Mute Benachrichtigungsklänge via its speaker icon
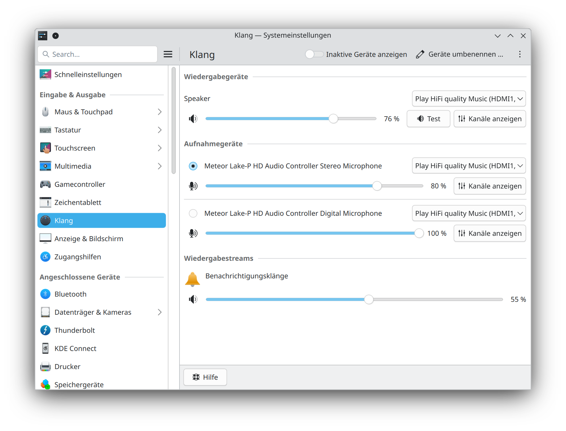 193,299
